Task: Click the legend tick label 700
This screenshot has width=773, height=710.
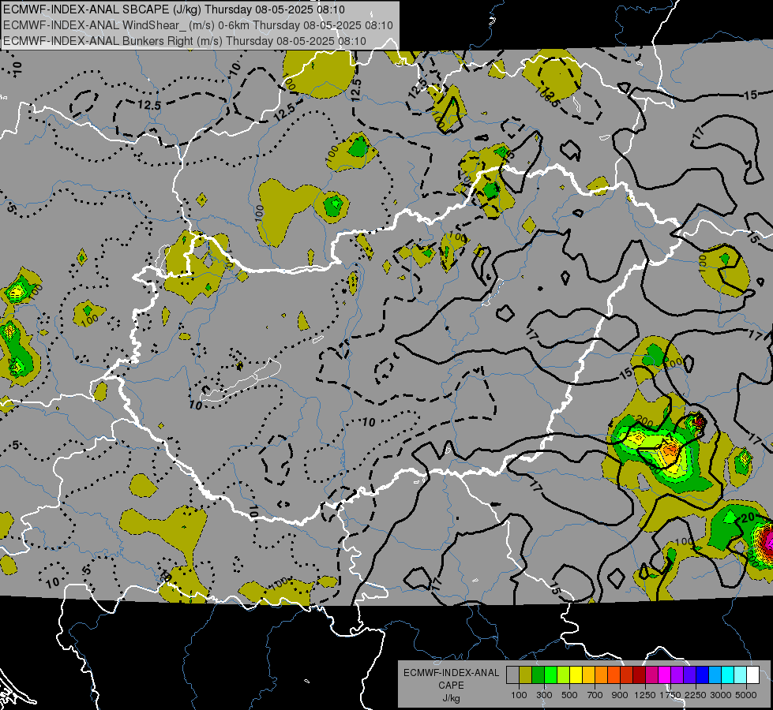Action: pos(595,695)
